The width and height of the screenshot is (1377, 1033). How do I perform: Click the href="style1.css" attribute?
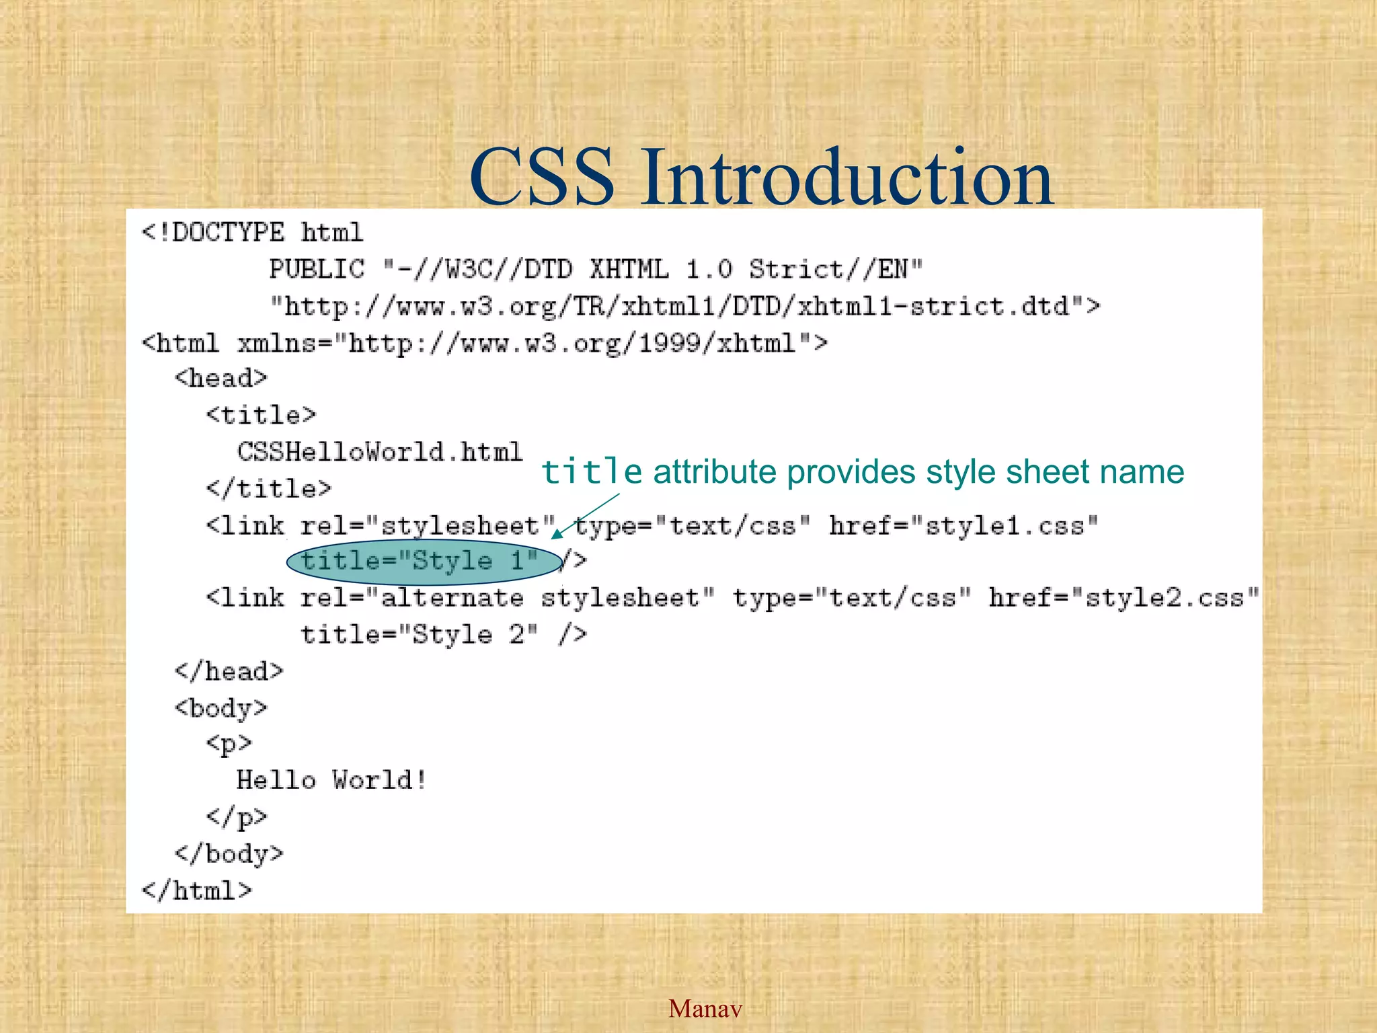coord(963,525)
